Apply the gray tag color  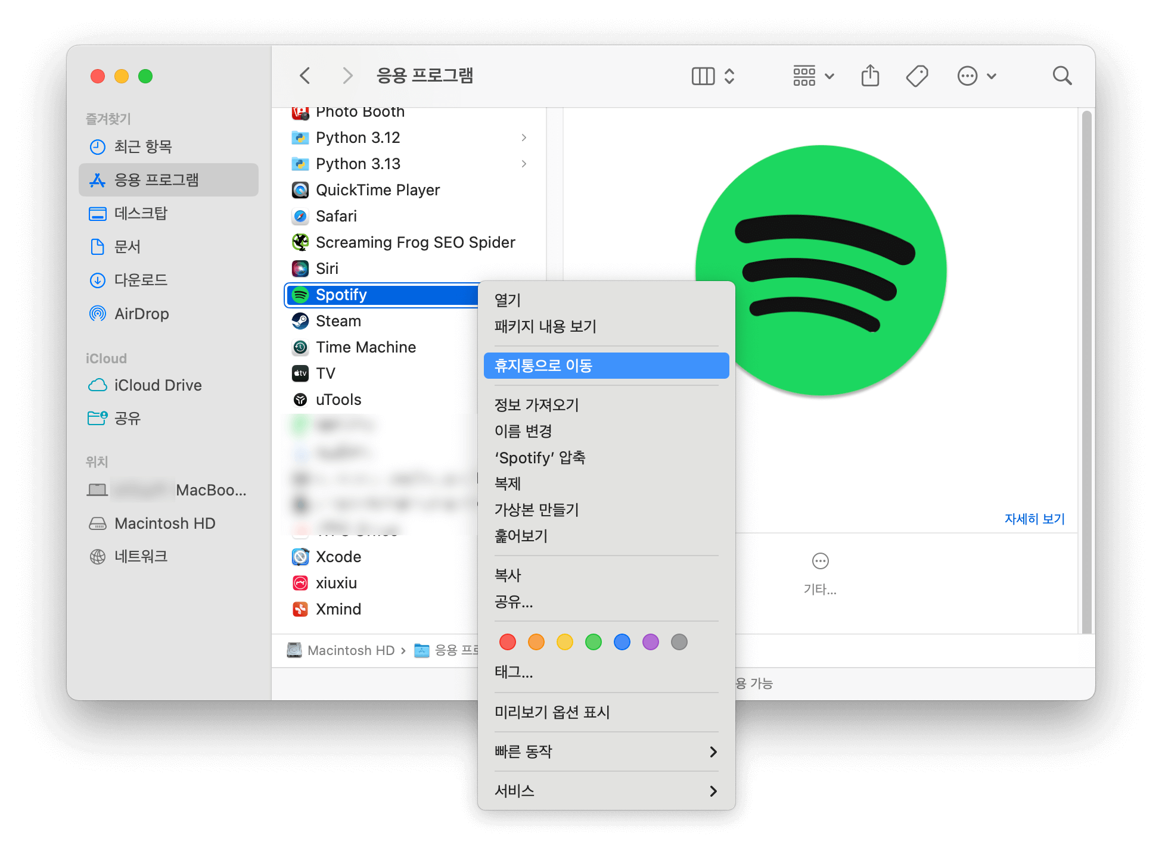point(679,642)
